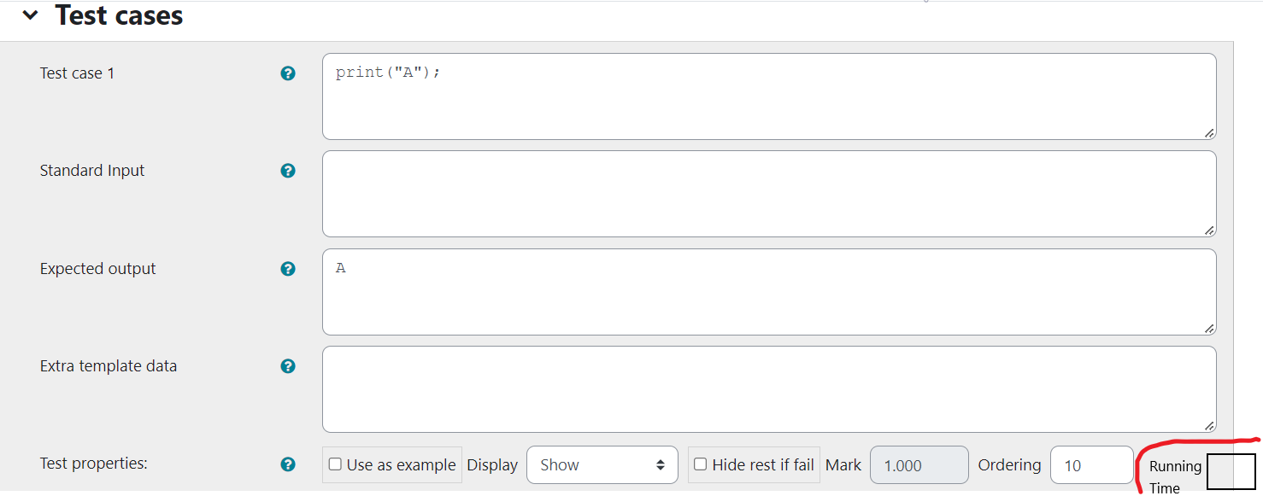Viewport: 1263px width, 496px height.
Task: Click the Test cases heading
Action: pyautogui.click(x=119, y=15)
